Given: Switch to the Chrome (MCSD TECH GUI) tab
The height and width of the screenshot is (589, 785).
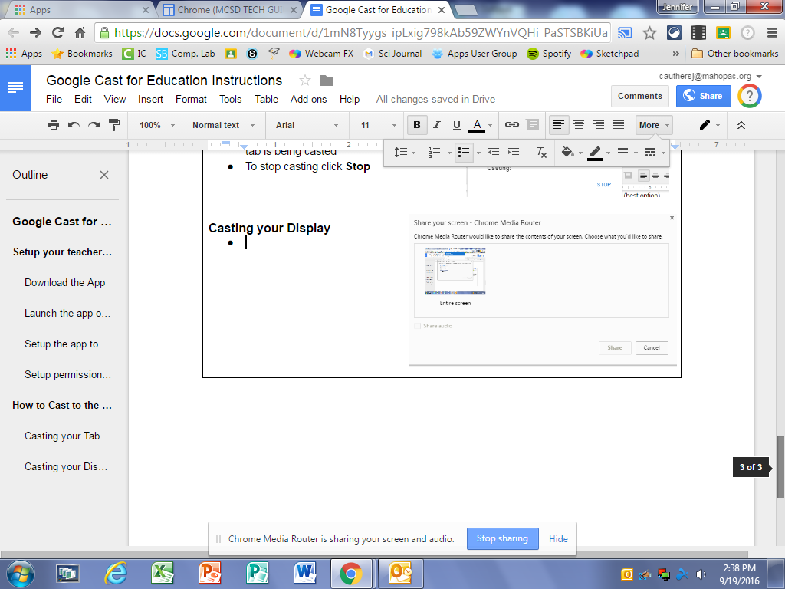Looking at the screenshot, I should (x=229, y=9).
